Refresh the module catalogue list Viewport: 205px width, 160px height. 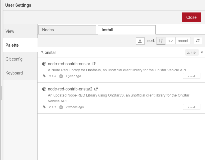coord(198,41)
